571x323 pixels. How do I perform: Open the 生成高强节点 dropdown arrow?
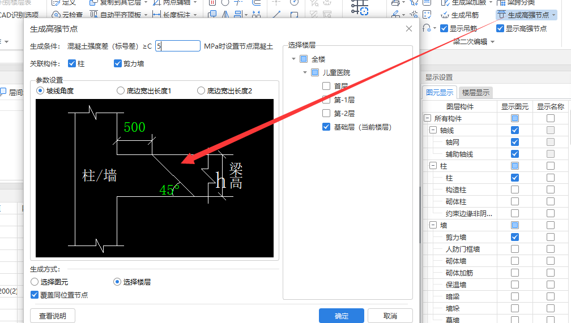[x=554, y=15]
